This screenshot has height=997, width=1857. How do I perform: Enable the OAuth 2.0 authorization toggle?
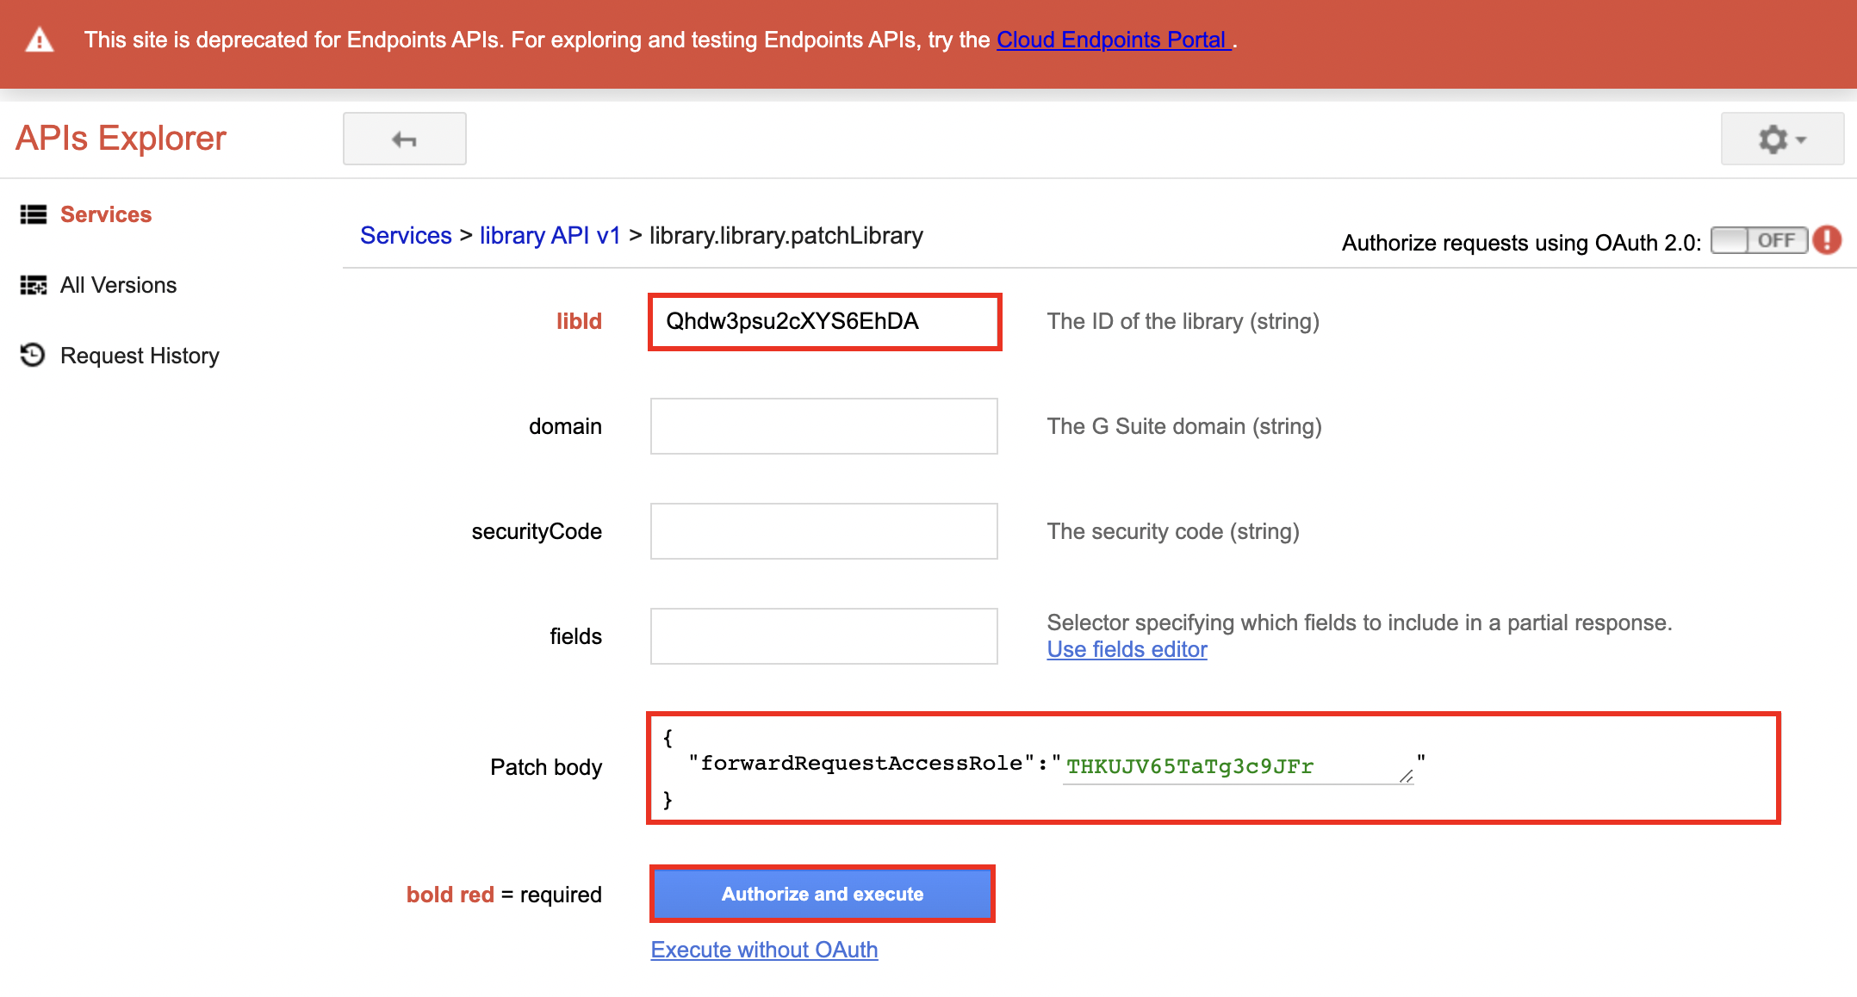click(1759, 241)
